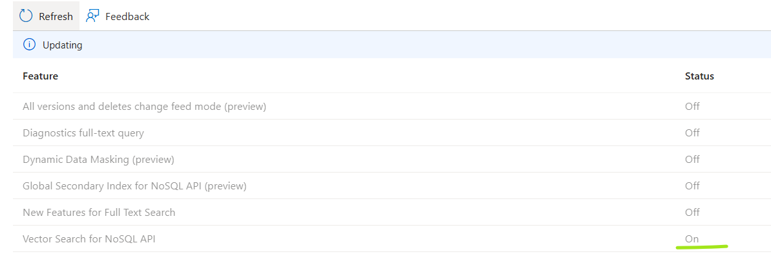Click the info icon beside Updating
Viewport: 771px width, 276px height.
[30, 45]
